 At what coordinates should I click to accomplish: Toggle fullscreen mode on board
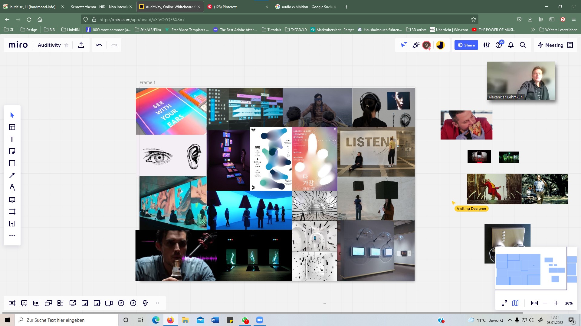(x=504, y=303)
